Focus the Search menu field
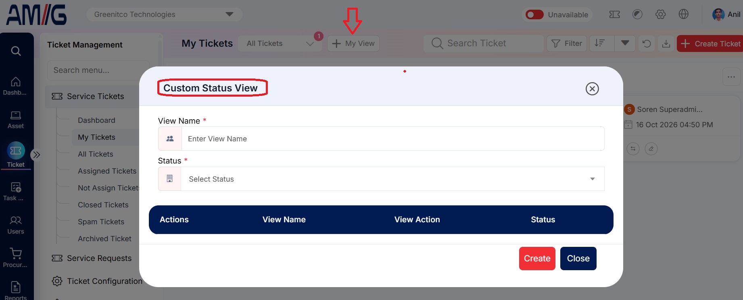743x300 pixels. 98,70
